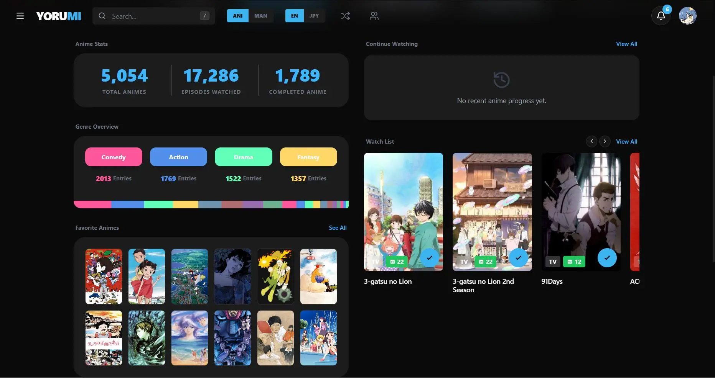Screen dimensions: 715x378
Task: Open the first favorite anime poster with red background
Action: 104,277
